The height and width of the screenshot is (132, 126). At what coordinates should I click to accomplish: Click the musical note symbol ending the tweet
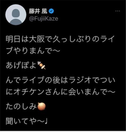(46, 121)
